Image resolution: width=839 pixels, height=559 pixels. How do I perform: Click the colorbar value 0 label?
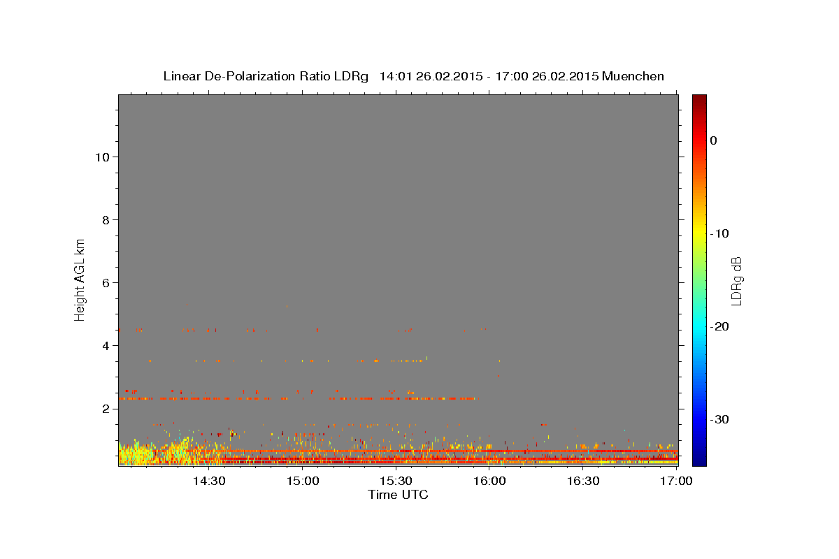(x=714, y=140)
